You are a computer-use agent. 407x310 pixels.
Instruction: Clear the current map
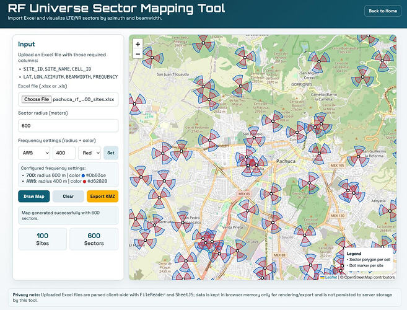click(x=68, y=196)
